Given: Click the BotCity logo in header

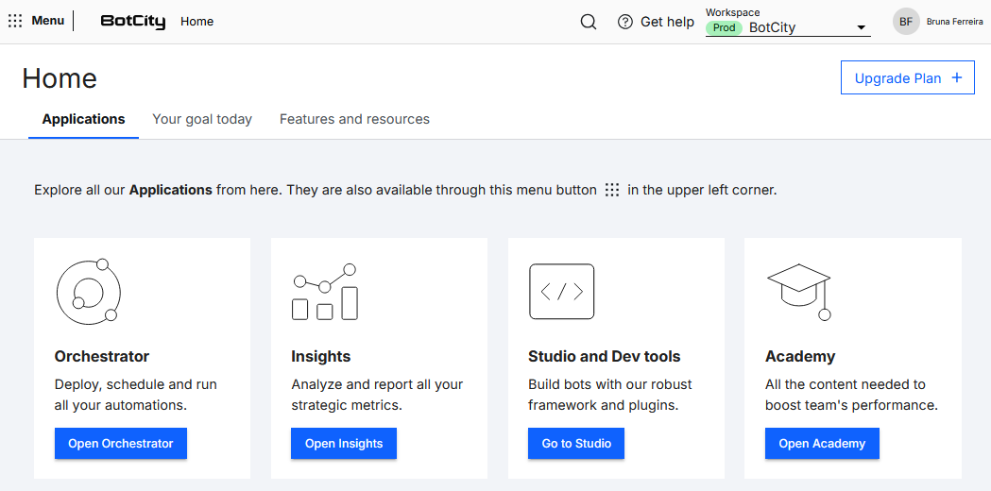Looking at the screenshot, I should (x=132, y=22).
